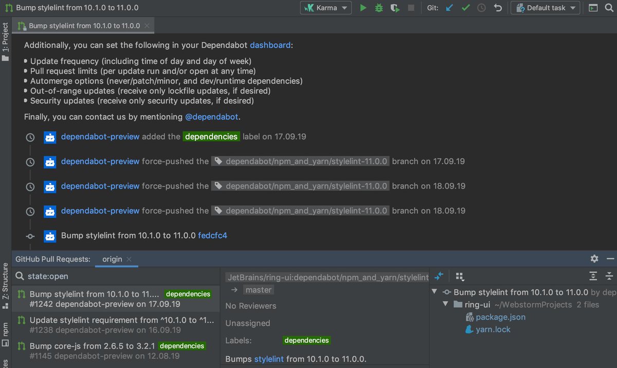This screenshot has width=617, height=368.
Task: Open commit fedcfc4 link
Action: [x=213, y=236]
